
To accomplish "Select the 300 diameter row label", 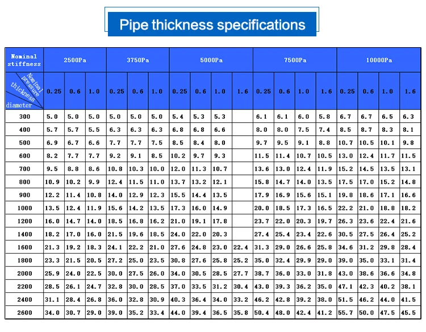I will [24, 117].
